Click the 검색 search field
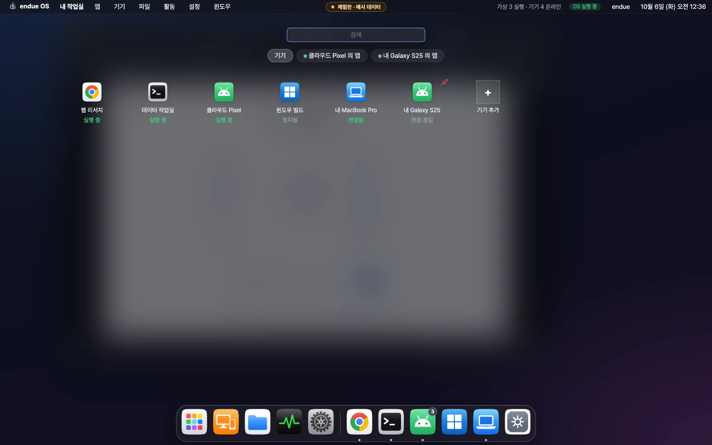The height and width of the screenshot is (445, 712). 356,35
